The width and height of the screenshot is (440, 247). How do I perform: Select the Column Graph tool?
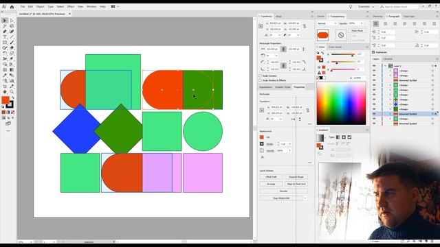(12, 81)
